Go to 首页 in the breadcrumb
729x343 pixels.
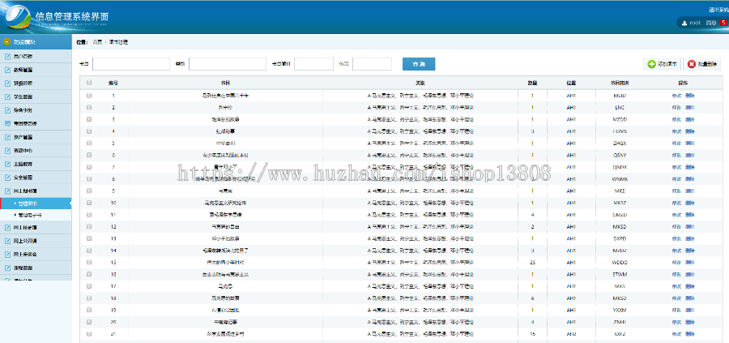pyautogui.click(x=97, y=42)
